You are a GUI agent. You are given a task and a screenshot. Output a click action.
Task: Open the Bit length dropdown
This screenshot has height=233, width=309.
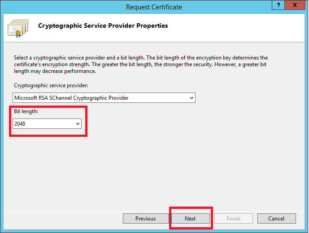[47, 123]
